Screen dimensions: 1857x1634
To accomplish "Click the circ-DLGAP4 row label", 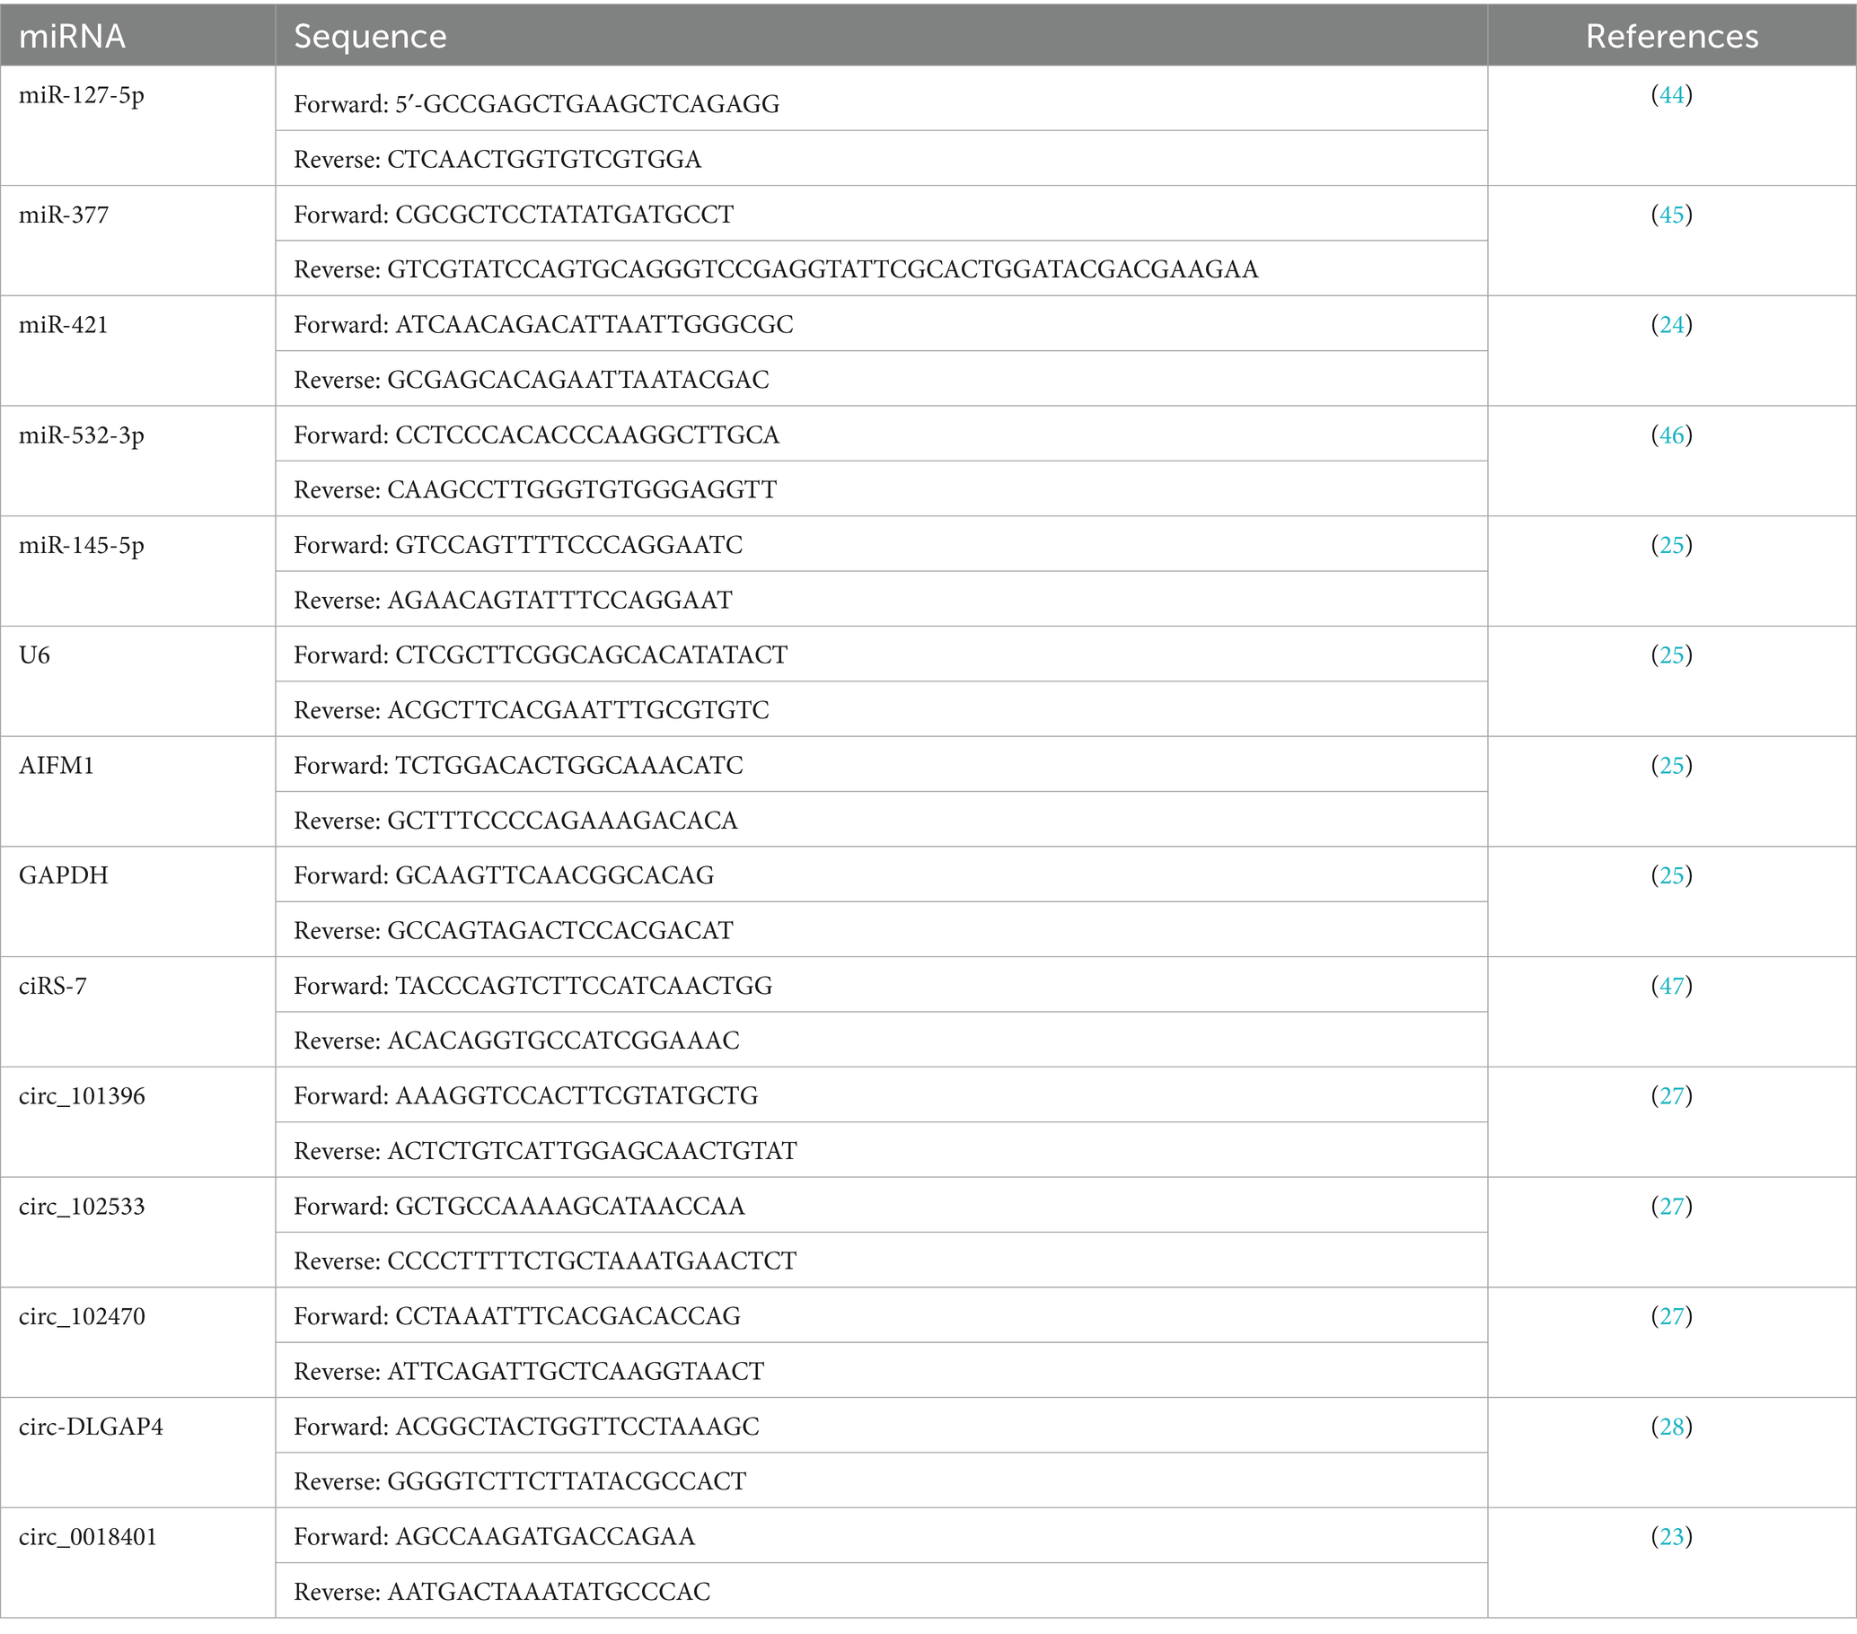I will [x=91, y=1426].
